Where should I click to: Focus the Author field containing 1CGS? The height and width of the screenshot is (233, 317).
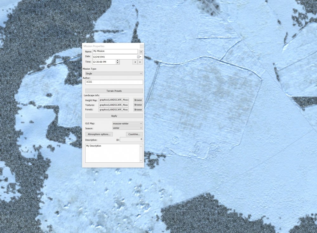(114, 82)
